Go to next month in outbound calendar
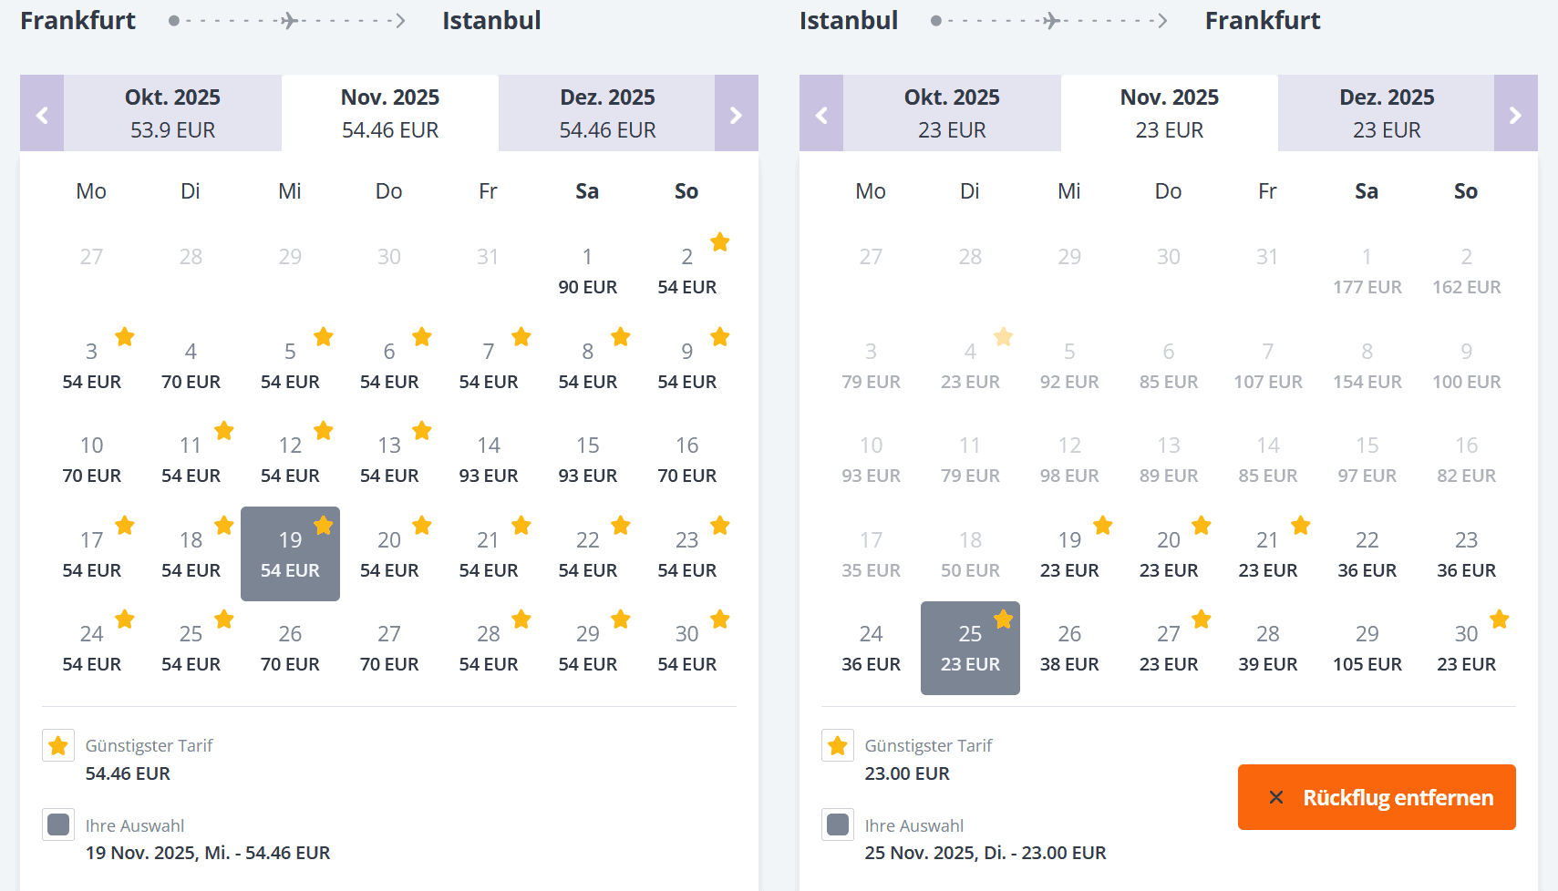Viewport: 1558px width, 891px height. 736,114
